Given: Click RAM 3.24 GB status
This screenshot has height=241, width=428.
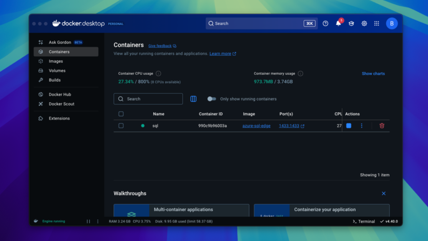Looking at the screenshot, I should pyautogui.click(x=120, y=221).
